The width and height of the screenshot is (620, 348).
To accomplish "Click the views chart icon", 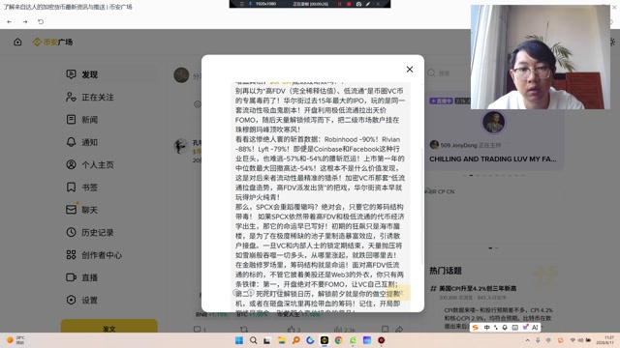I will point(338,329).
